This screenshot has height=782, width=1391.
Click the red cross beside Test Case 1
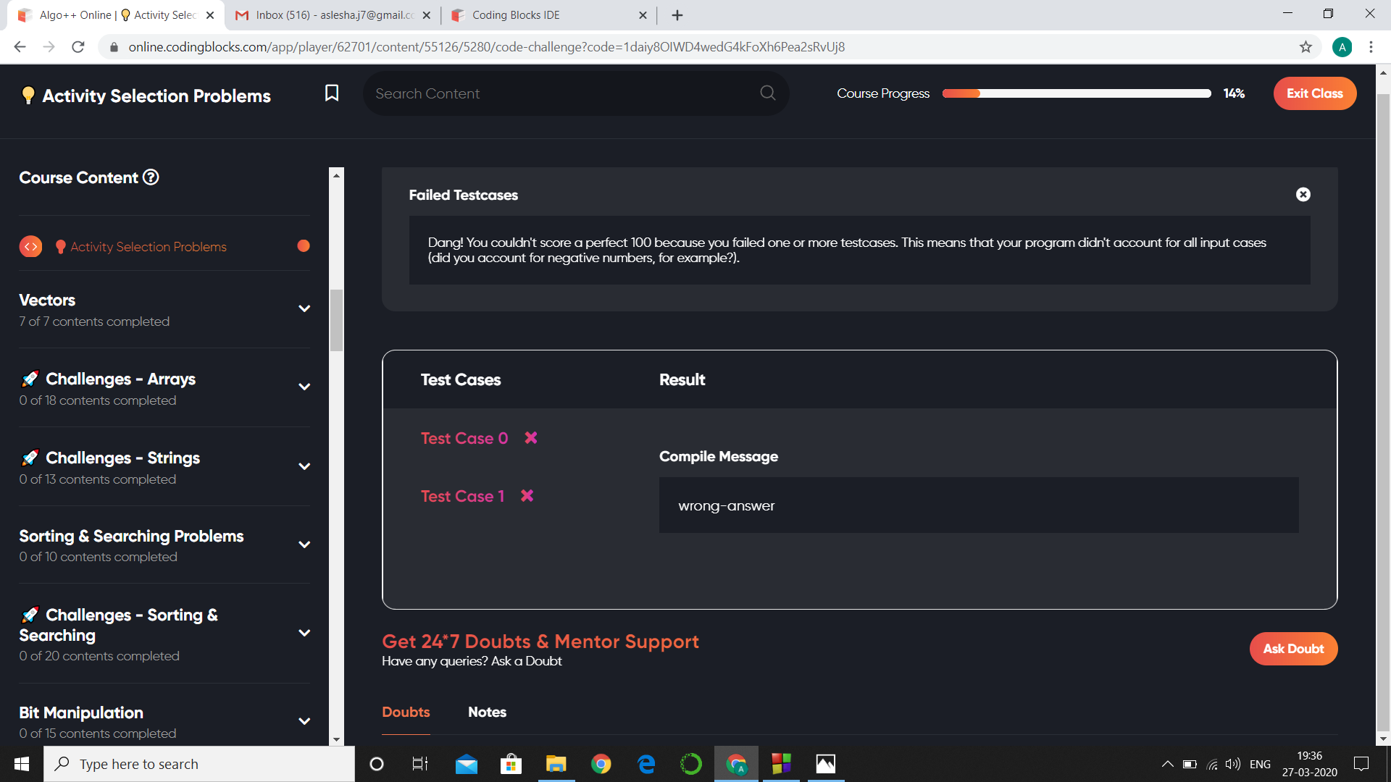pyautogui.click(x=527, y=496)
